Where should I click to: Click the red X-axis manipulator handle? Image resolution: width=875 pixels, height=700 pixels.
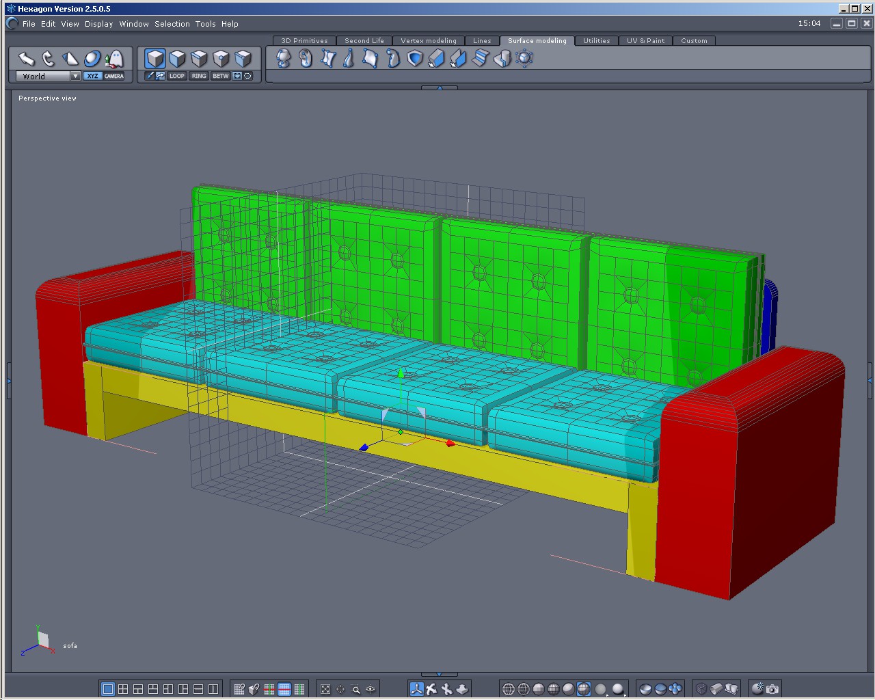tap(450, 444)
